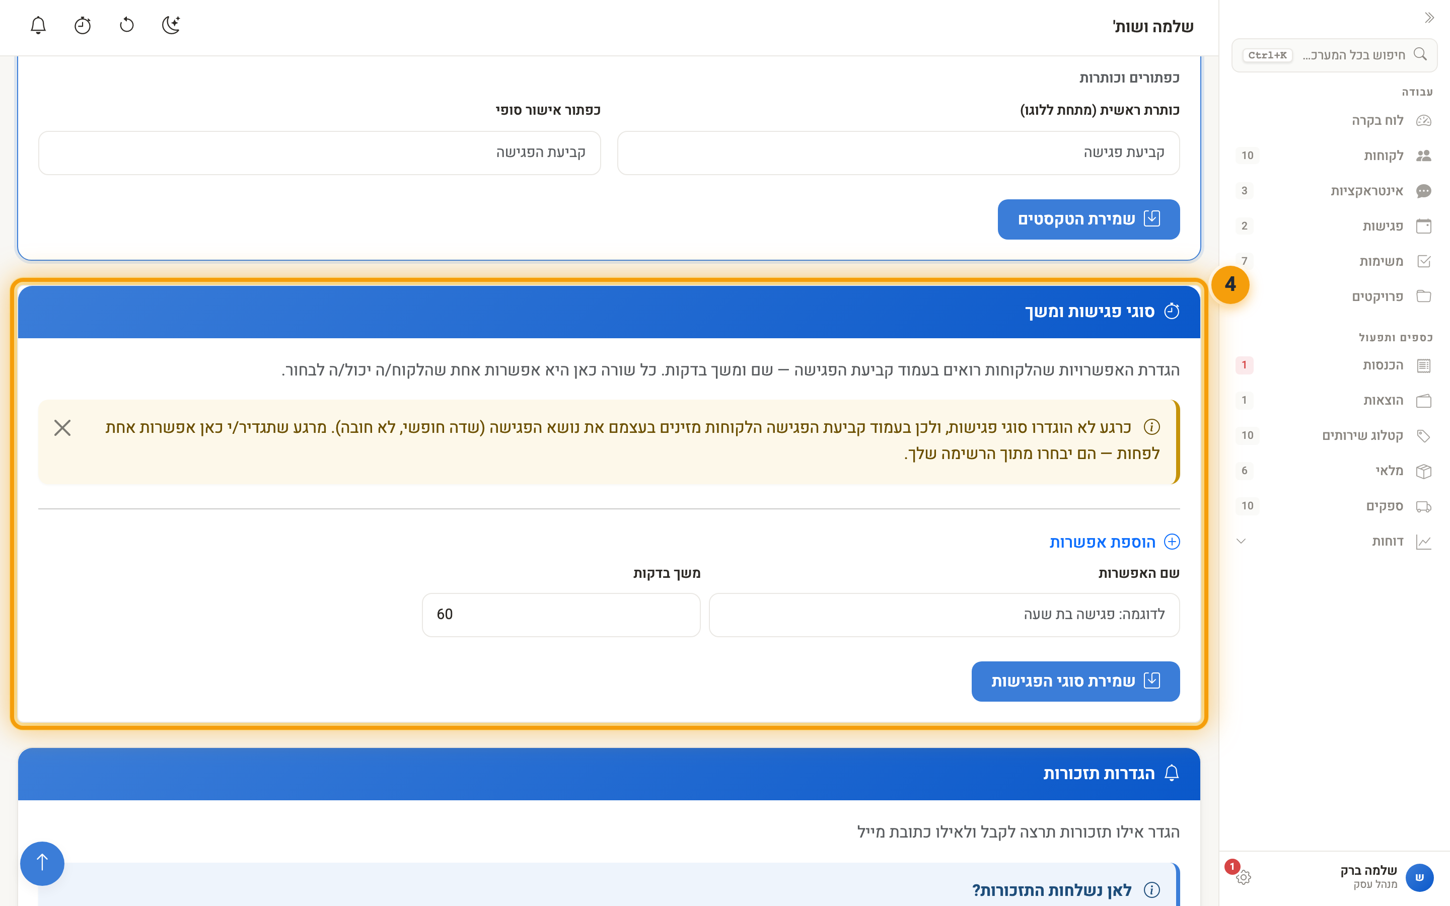Screen dimensions: 1450x906
Task: Open הוצאות expenses in sidebar
Action: 1334,400
